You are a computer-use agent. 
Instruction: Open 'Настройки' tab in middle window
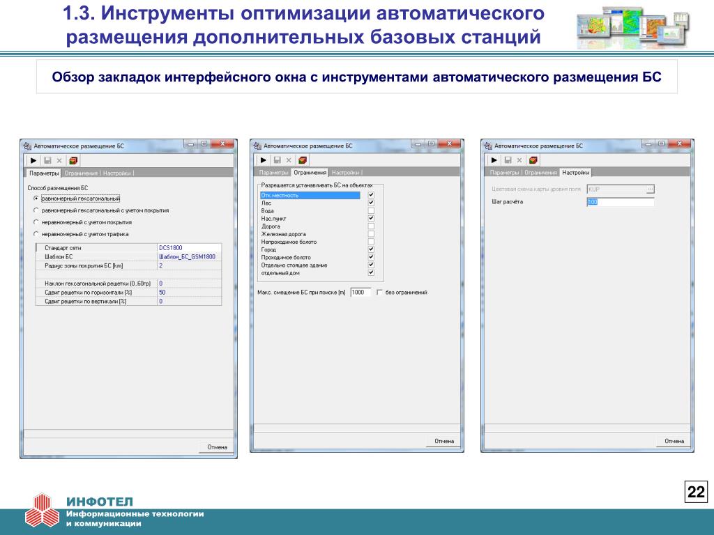[x=346, y=173]
